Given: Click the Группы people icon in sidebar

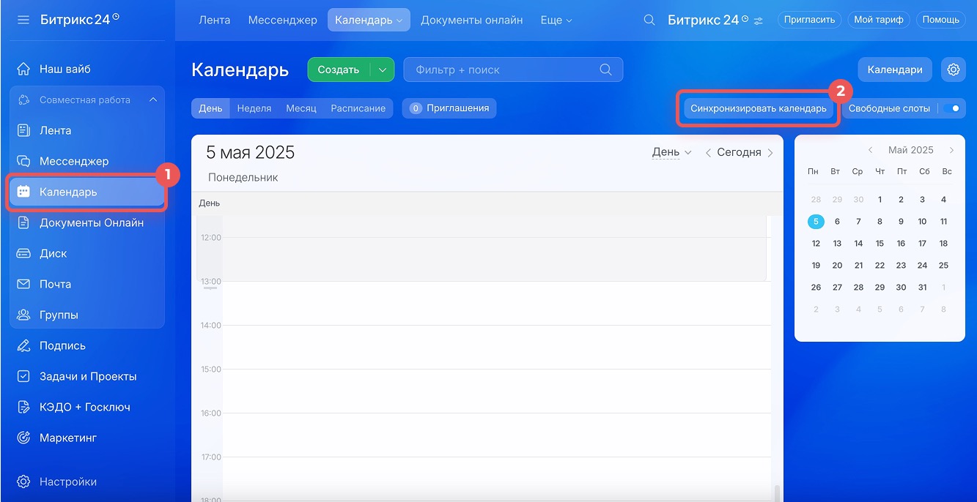Looking at the screenshot, I should pyautogui.click(x=23, y=315).
